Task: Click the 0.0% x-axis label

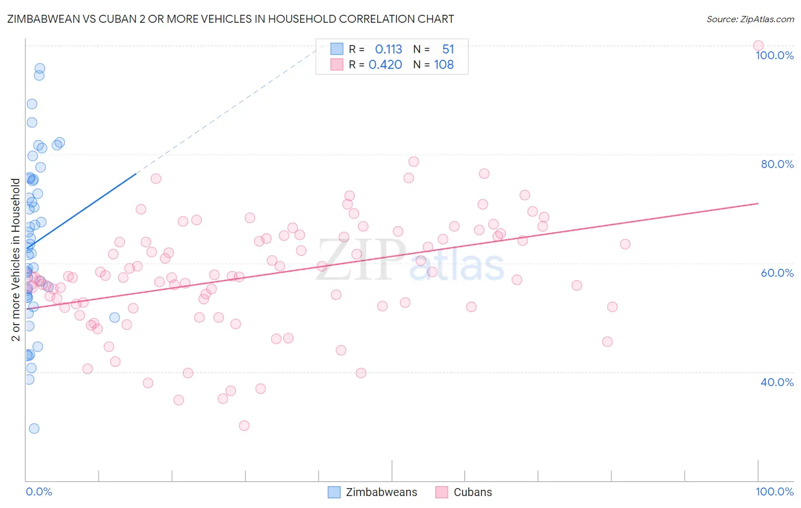Action: pyautogui.click(x=39, y=491)
